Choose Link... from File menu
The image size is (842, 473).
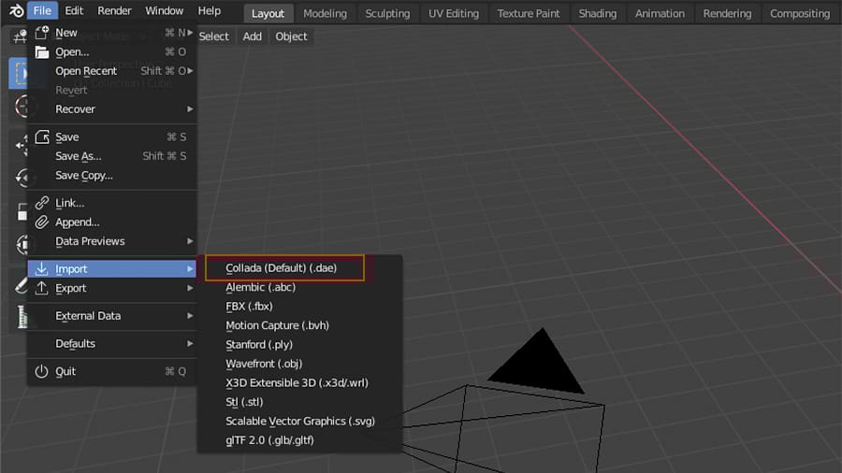[112, 203]
